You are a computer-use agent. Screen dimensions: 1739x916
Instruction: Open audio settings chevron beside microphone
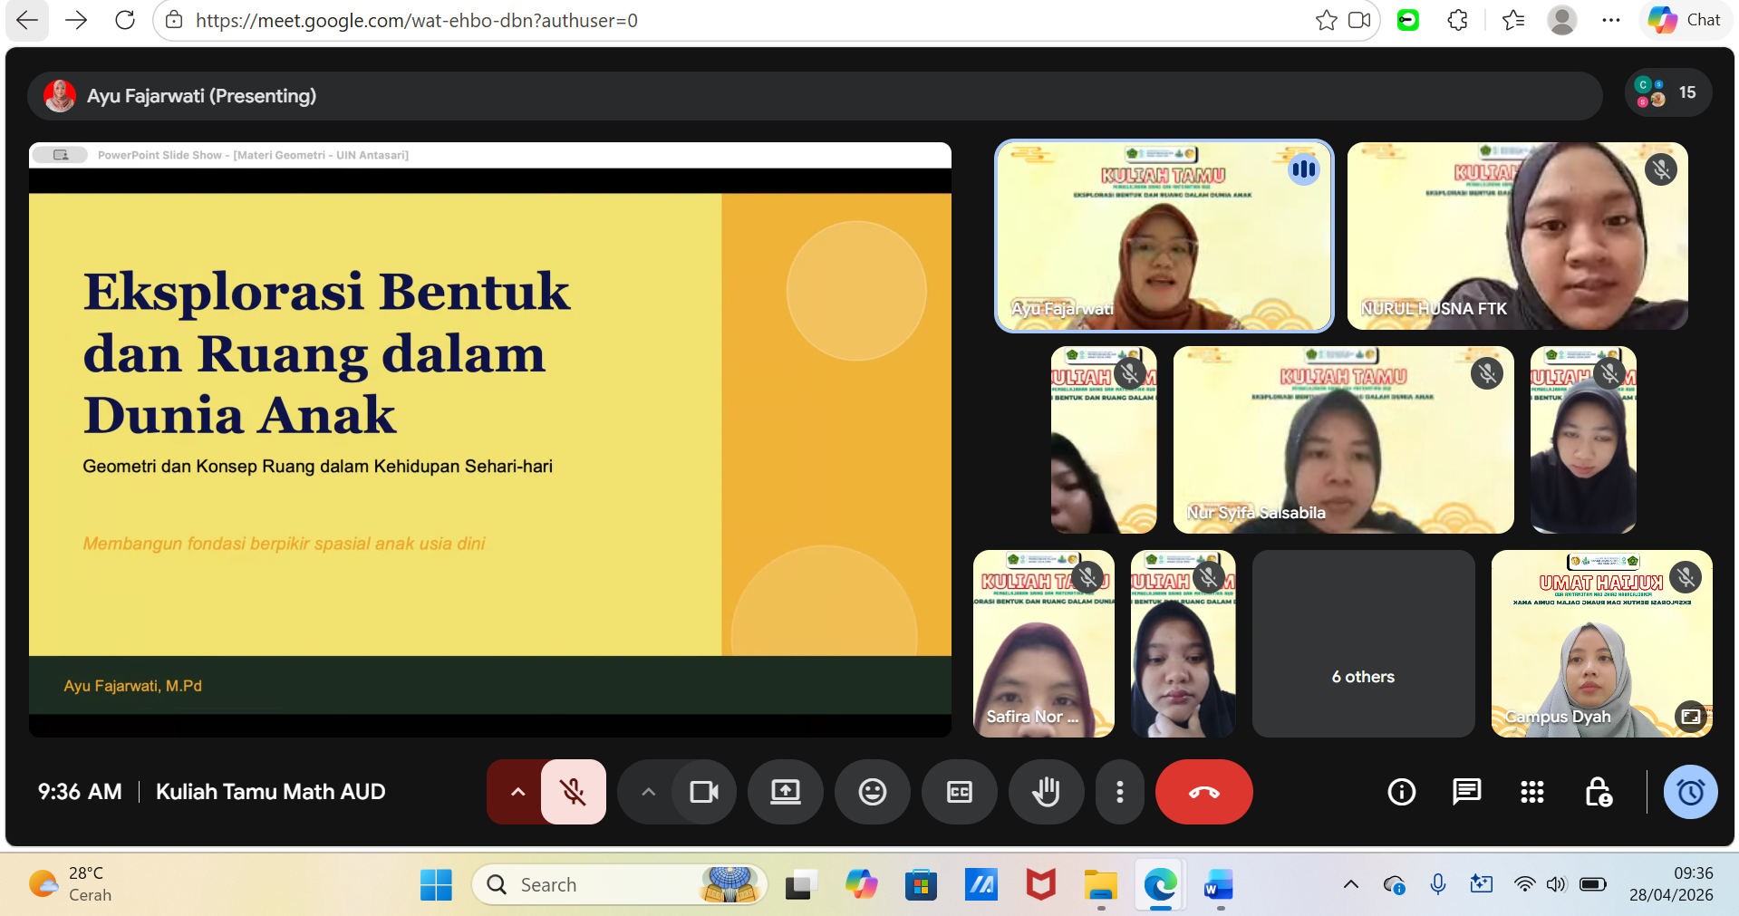pyautogui.click(x=517, y=792)
